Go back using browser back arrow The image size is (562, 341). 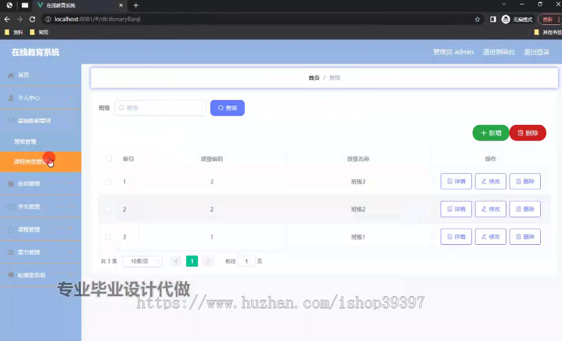point(7,19)
